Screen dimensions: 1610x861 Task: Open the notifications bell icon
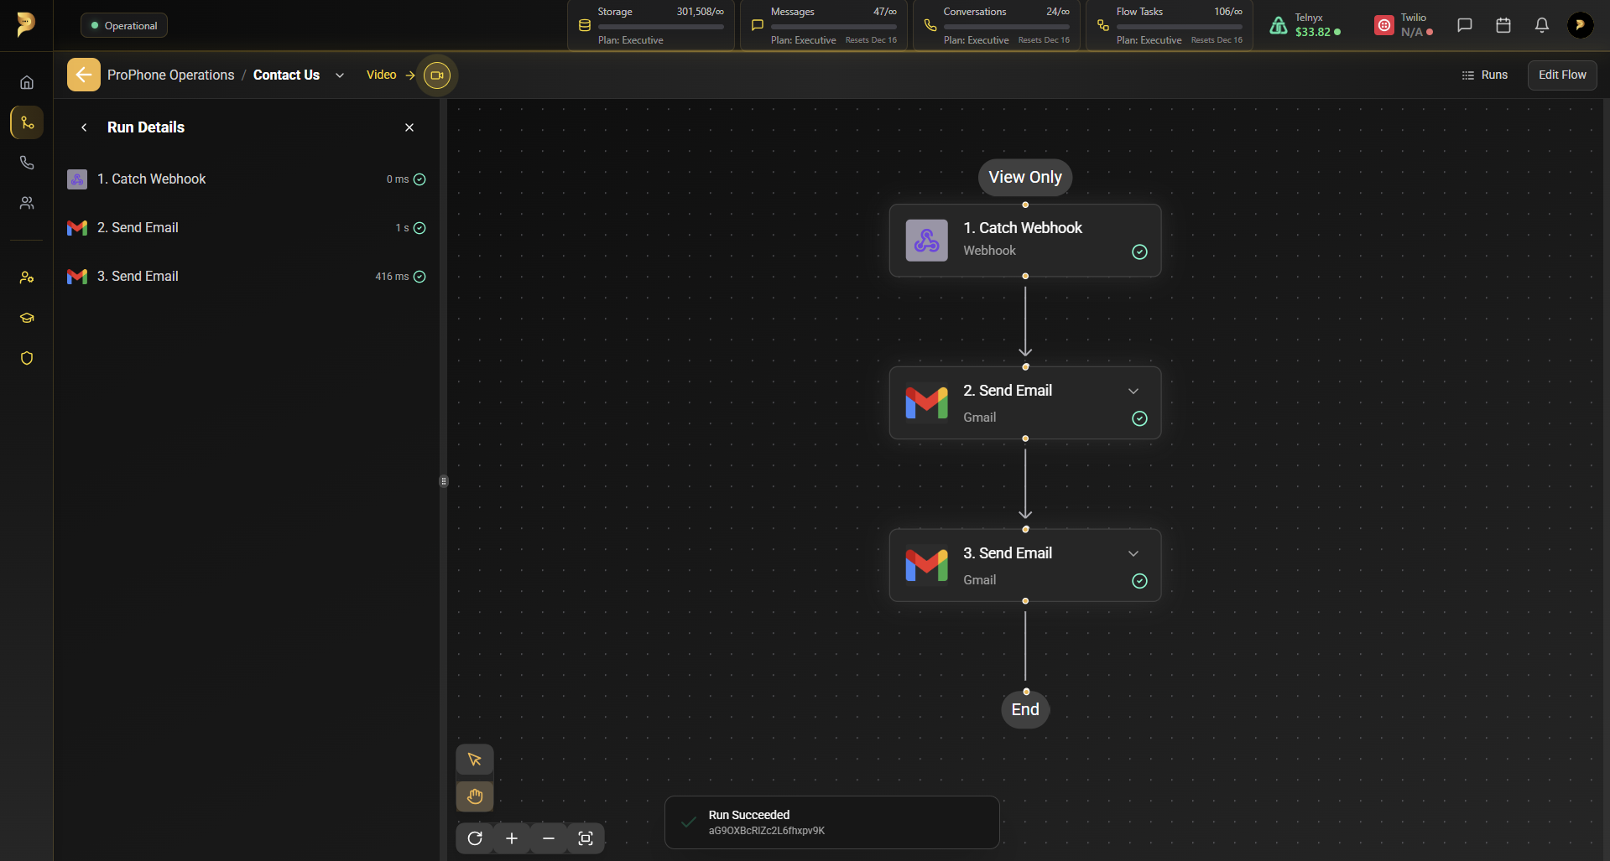pyautogui.click(x=1542, y=25)
